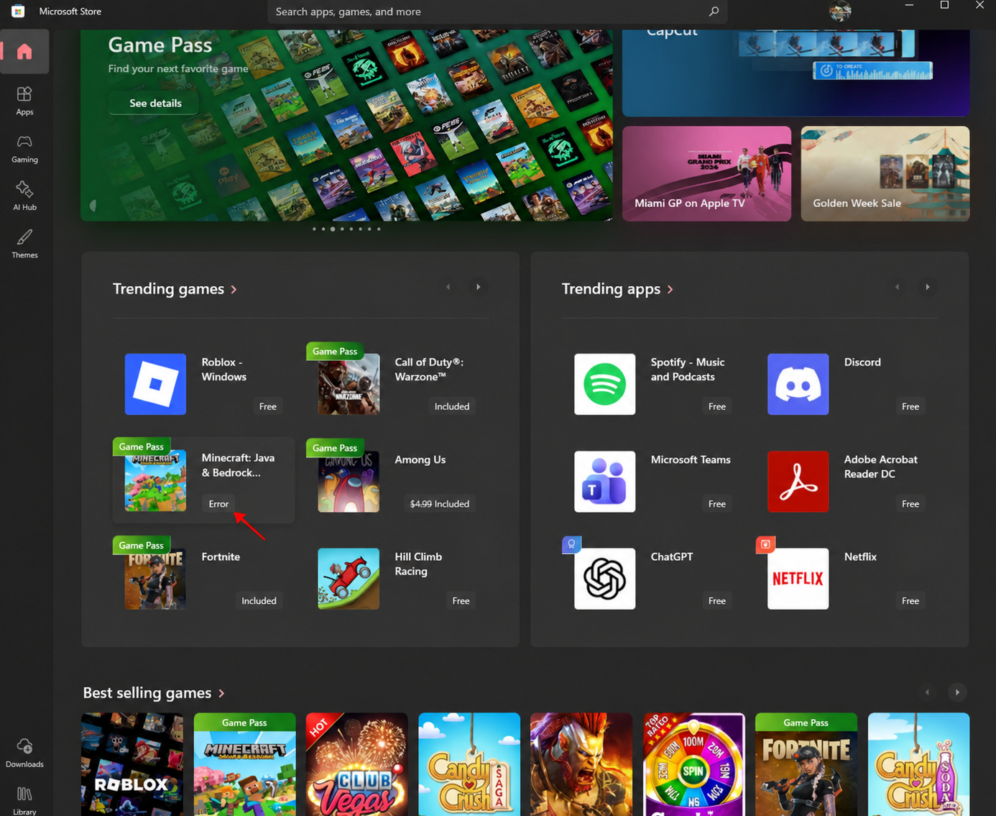Screen dimensions: 996x816
Task: Open the Roblox app icon
Action: coord(155,384)
